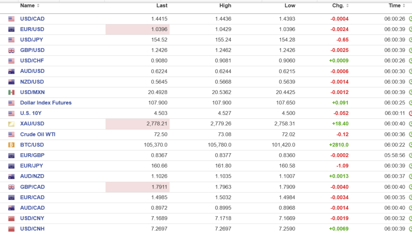Viewport: 412px width, 234px height.
Task: Click the Low column header
Action: coord(290,6)
